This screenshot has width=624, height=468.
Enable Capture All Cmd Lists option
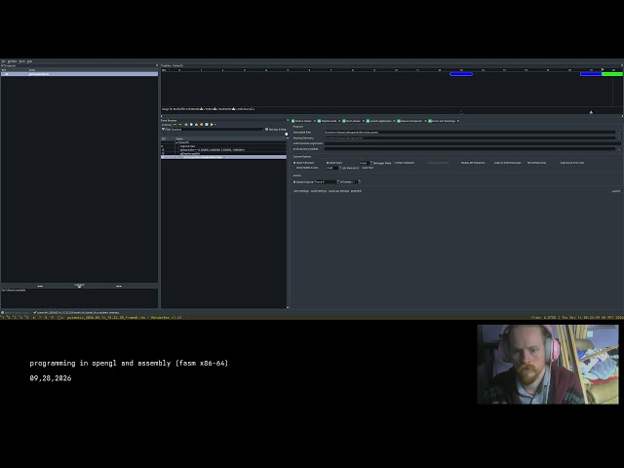[x=571, y=163]
